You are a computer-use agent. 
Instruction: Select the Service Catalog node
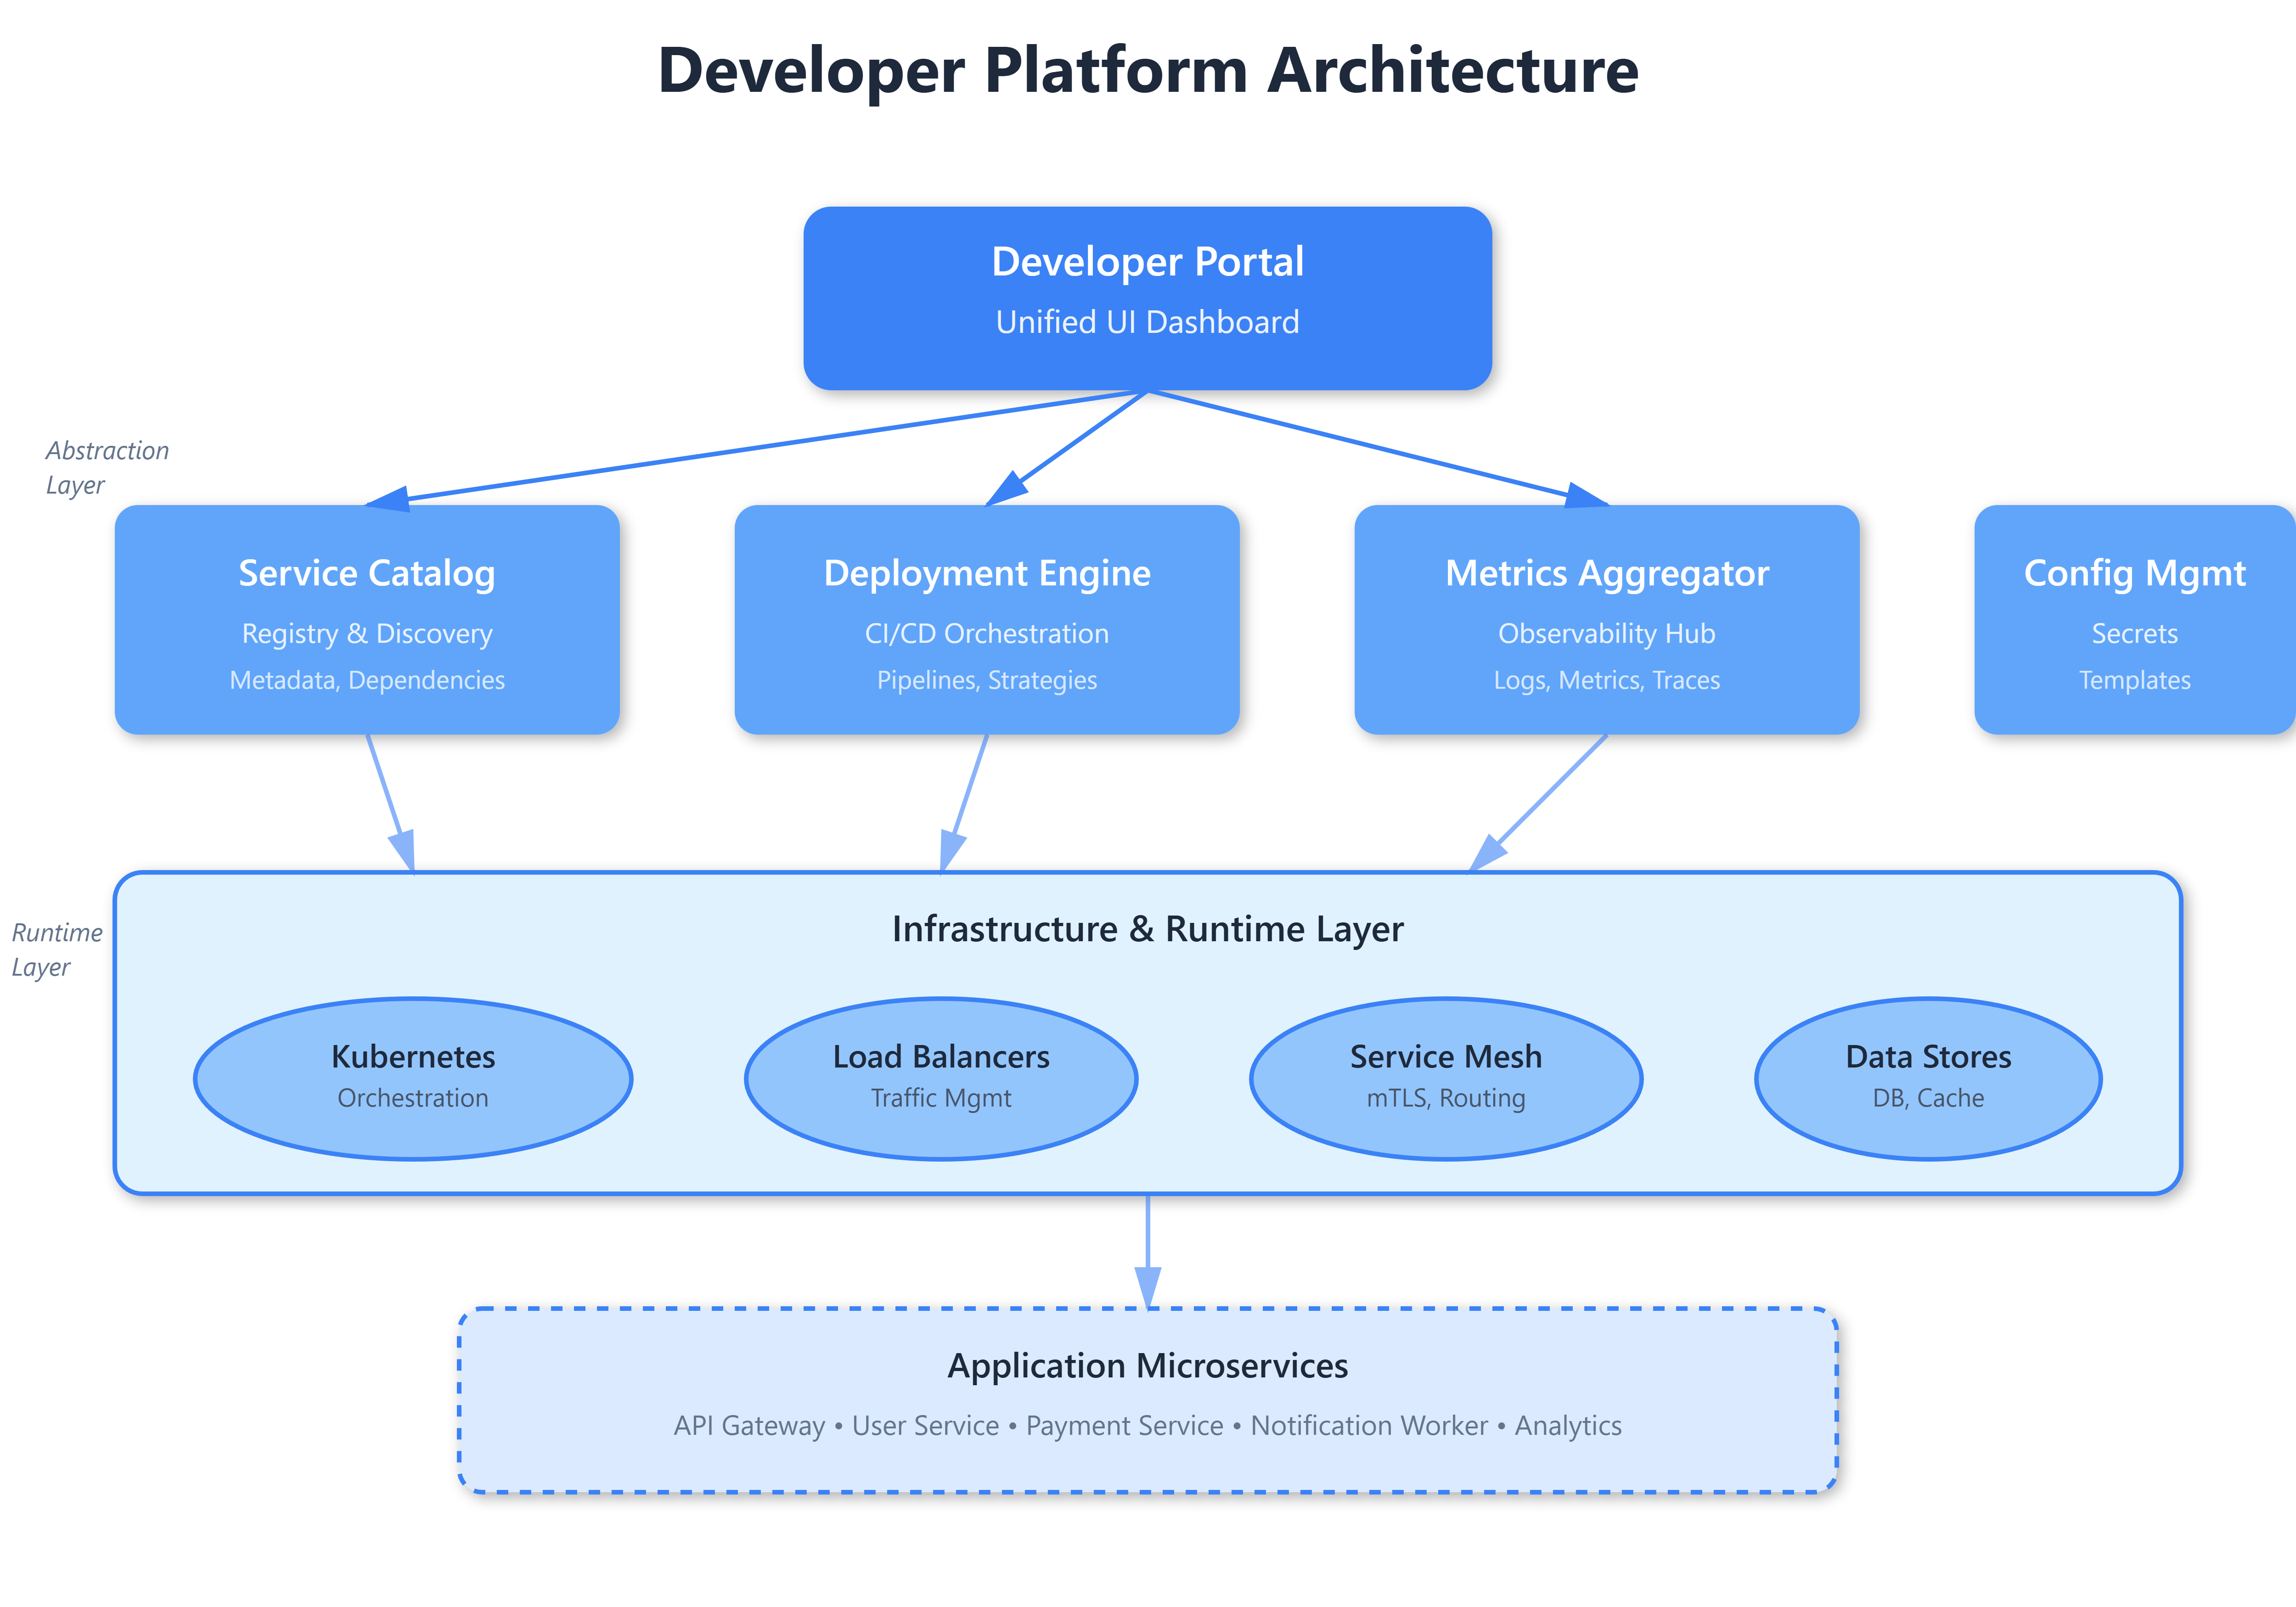click(x=367, y=619)
